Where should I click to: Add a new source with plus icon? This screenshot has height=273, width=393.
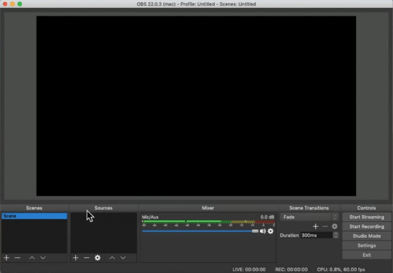click(76, 258)
